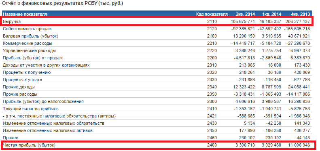Click the 'Название показателя' column header
This screenshot has width=320, height=151.
click(x=25, y=14)
